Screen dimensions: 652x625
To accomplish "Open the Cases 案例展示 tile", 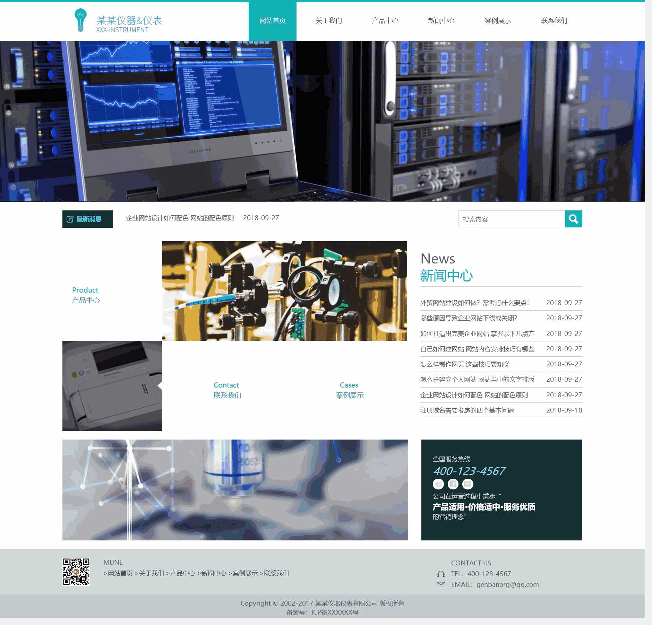I will pyautogui.click(x=350, y=390).
